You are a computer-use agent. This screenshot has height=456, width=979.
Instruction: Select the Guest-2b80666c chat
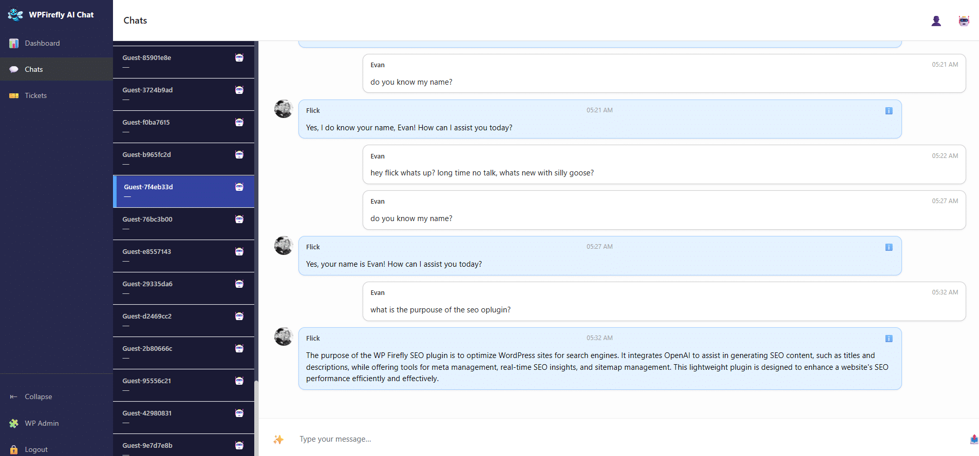pos(183,353)
